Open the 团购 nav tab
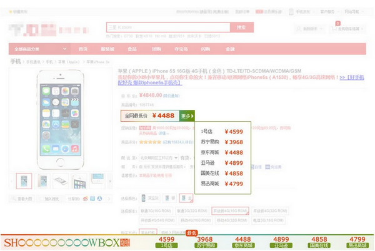 point(156,49)
